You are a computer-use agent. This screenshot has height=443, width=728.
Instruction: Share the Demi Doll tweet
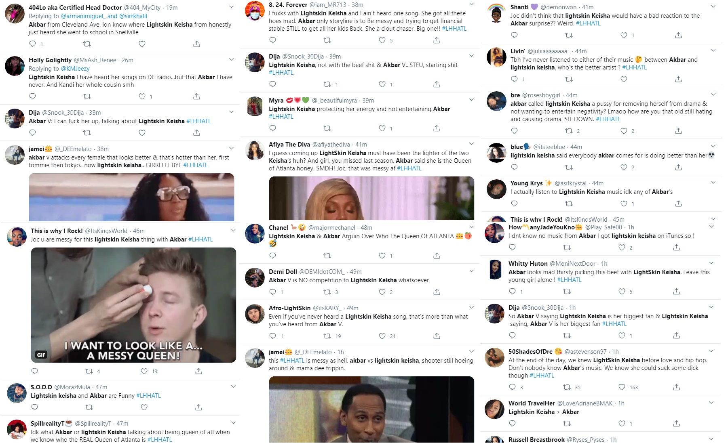(x=437, y=292)
